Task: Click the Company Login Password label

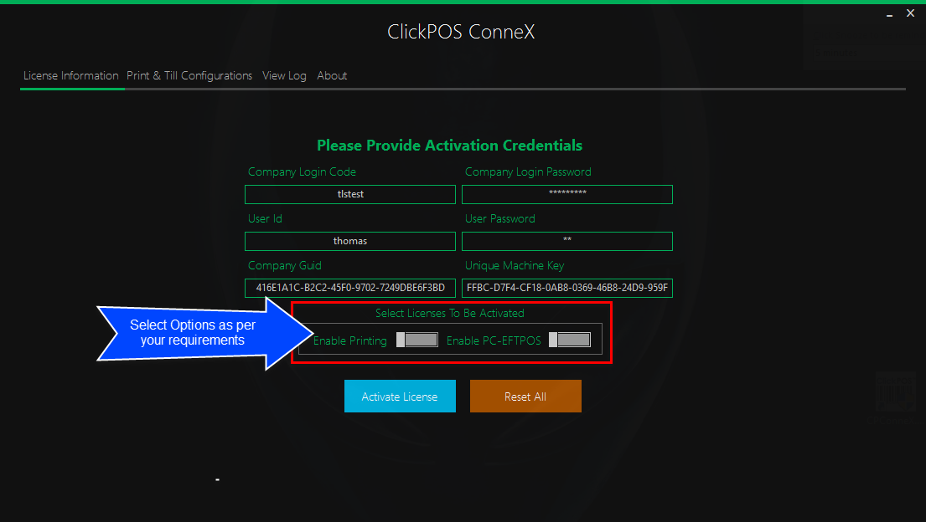Action: (528, 171)
